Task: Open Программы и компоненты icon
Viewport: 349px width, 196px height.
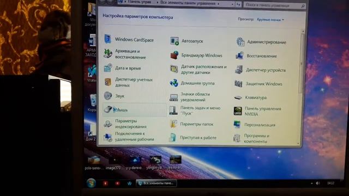Action: [x=237, y=138]
